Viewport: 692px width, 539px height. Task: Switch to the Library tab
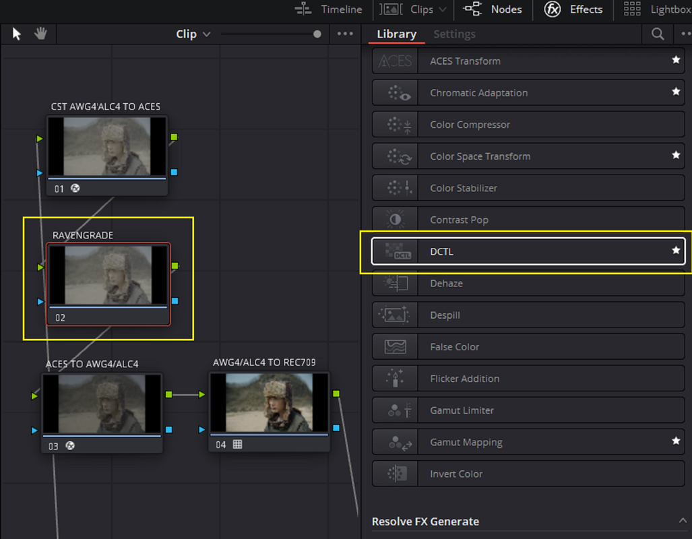point(396,34)
